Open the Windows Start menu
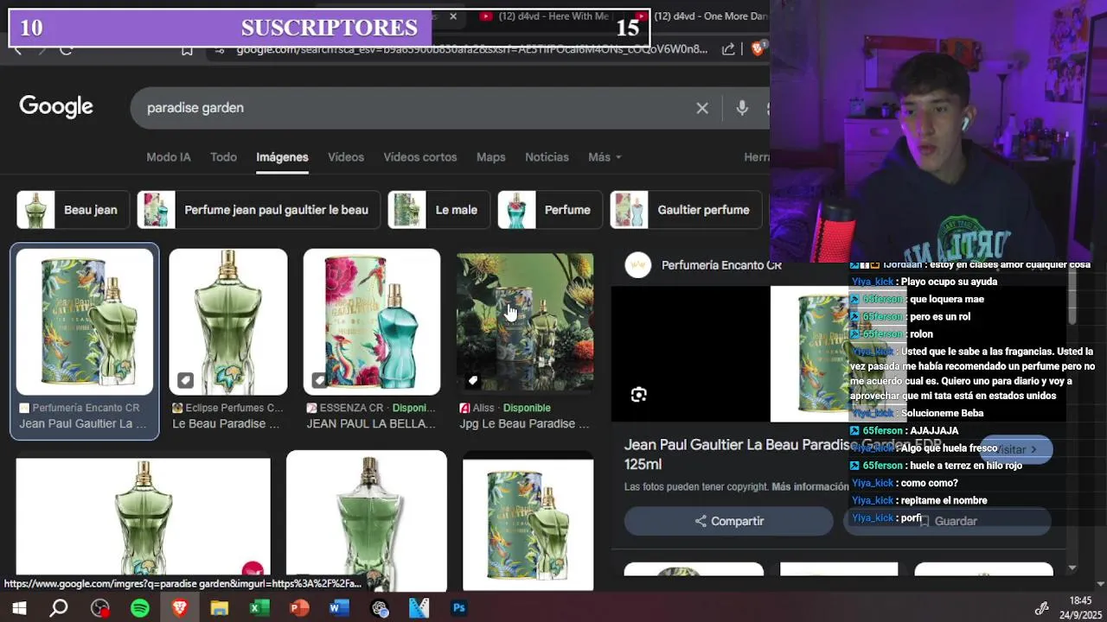The image size is (1107, 622). tap(19, 608)
